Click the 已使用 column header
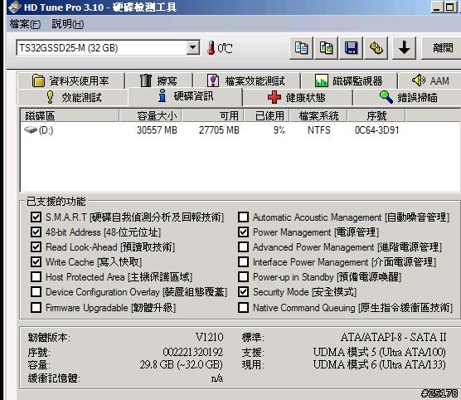This screenshot has height=400, width=461. point(267,115)
